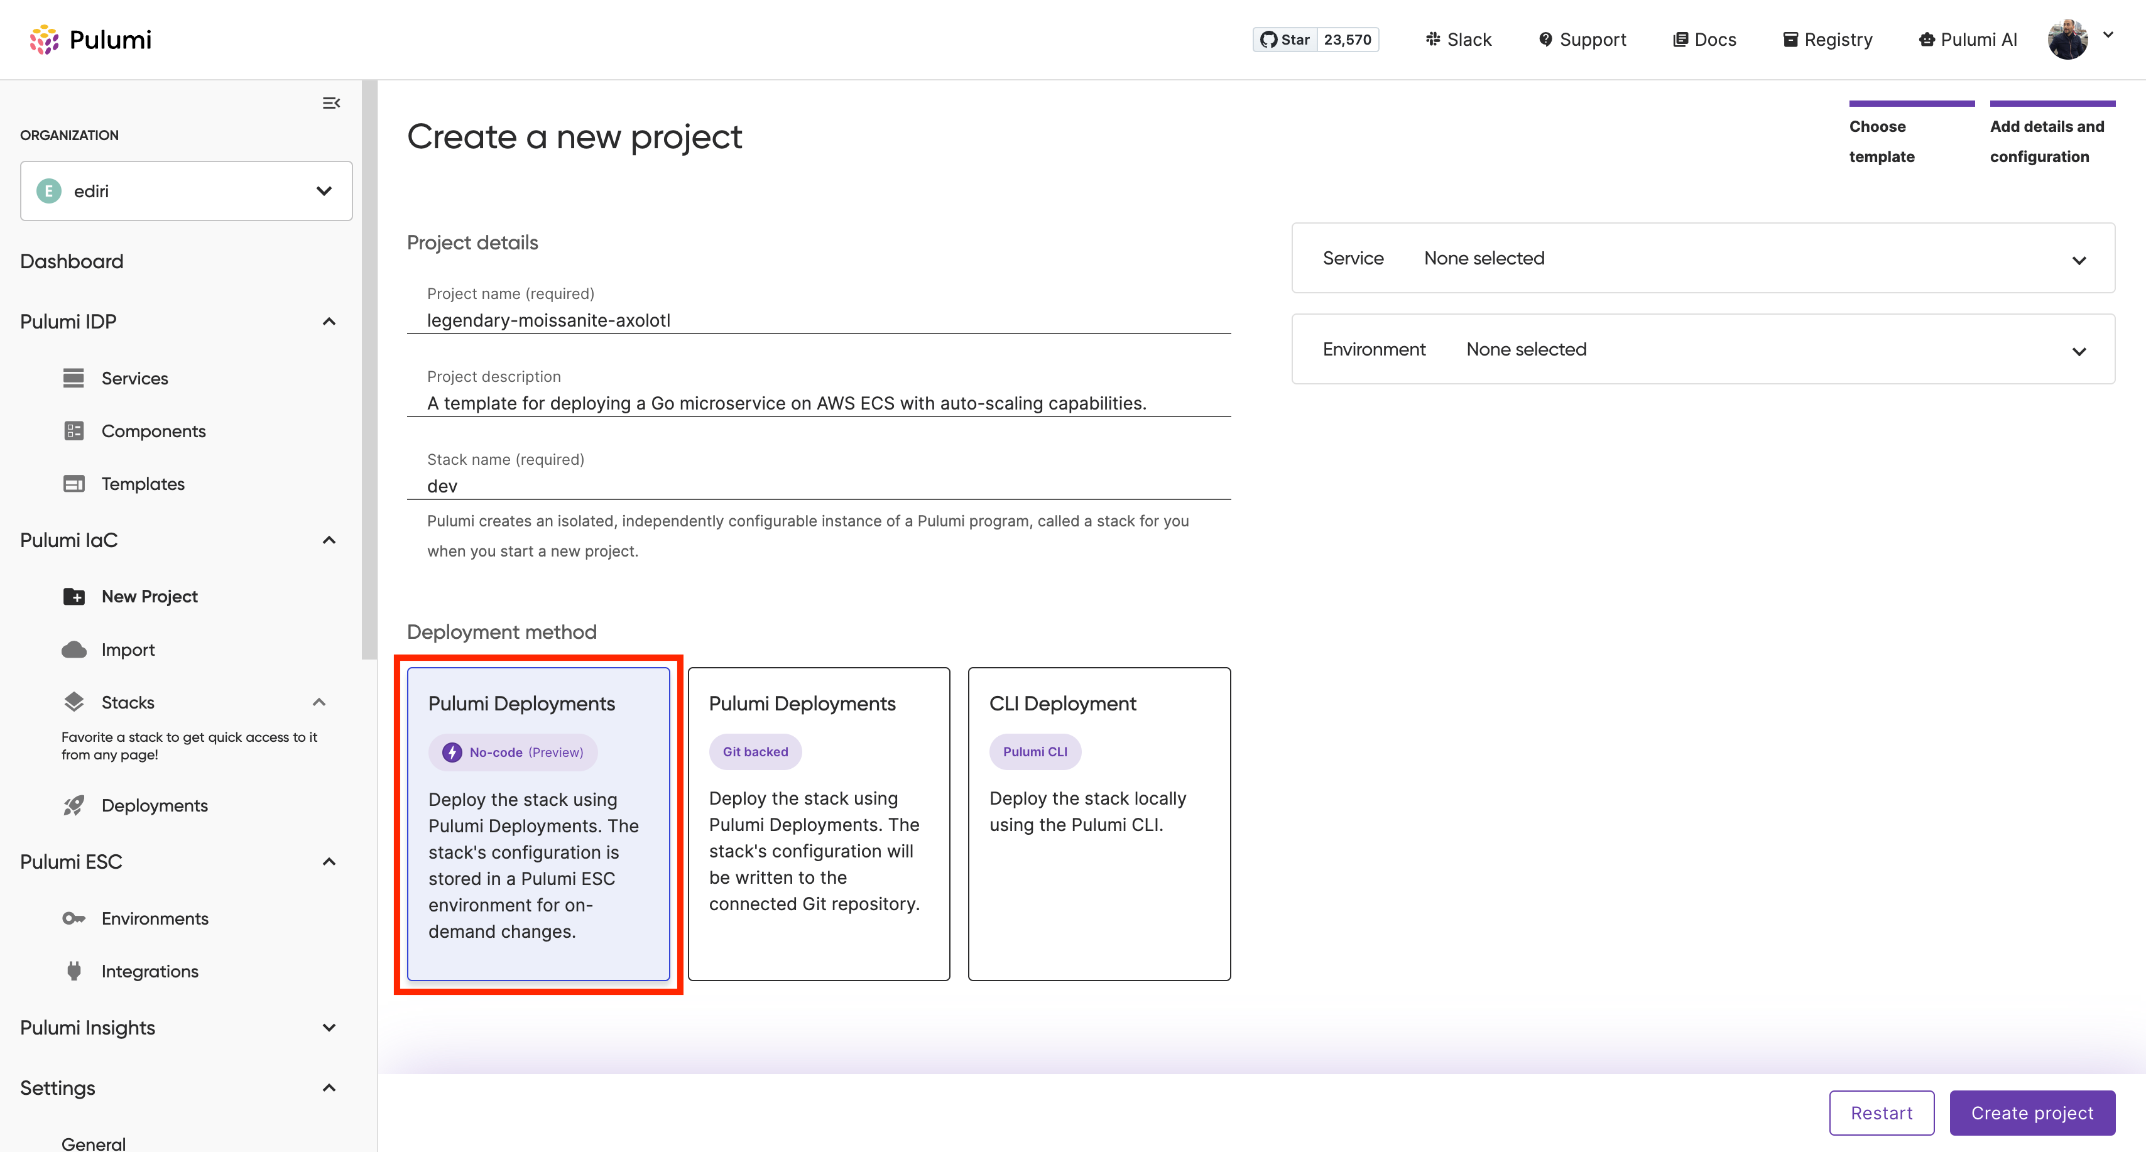
Task: Click the Import cloud icon
Action: click(74, 649)
